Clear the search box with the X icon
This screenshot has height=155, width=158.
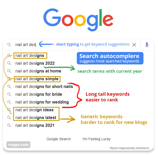[134, 45]
